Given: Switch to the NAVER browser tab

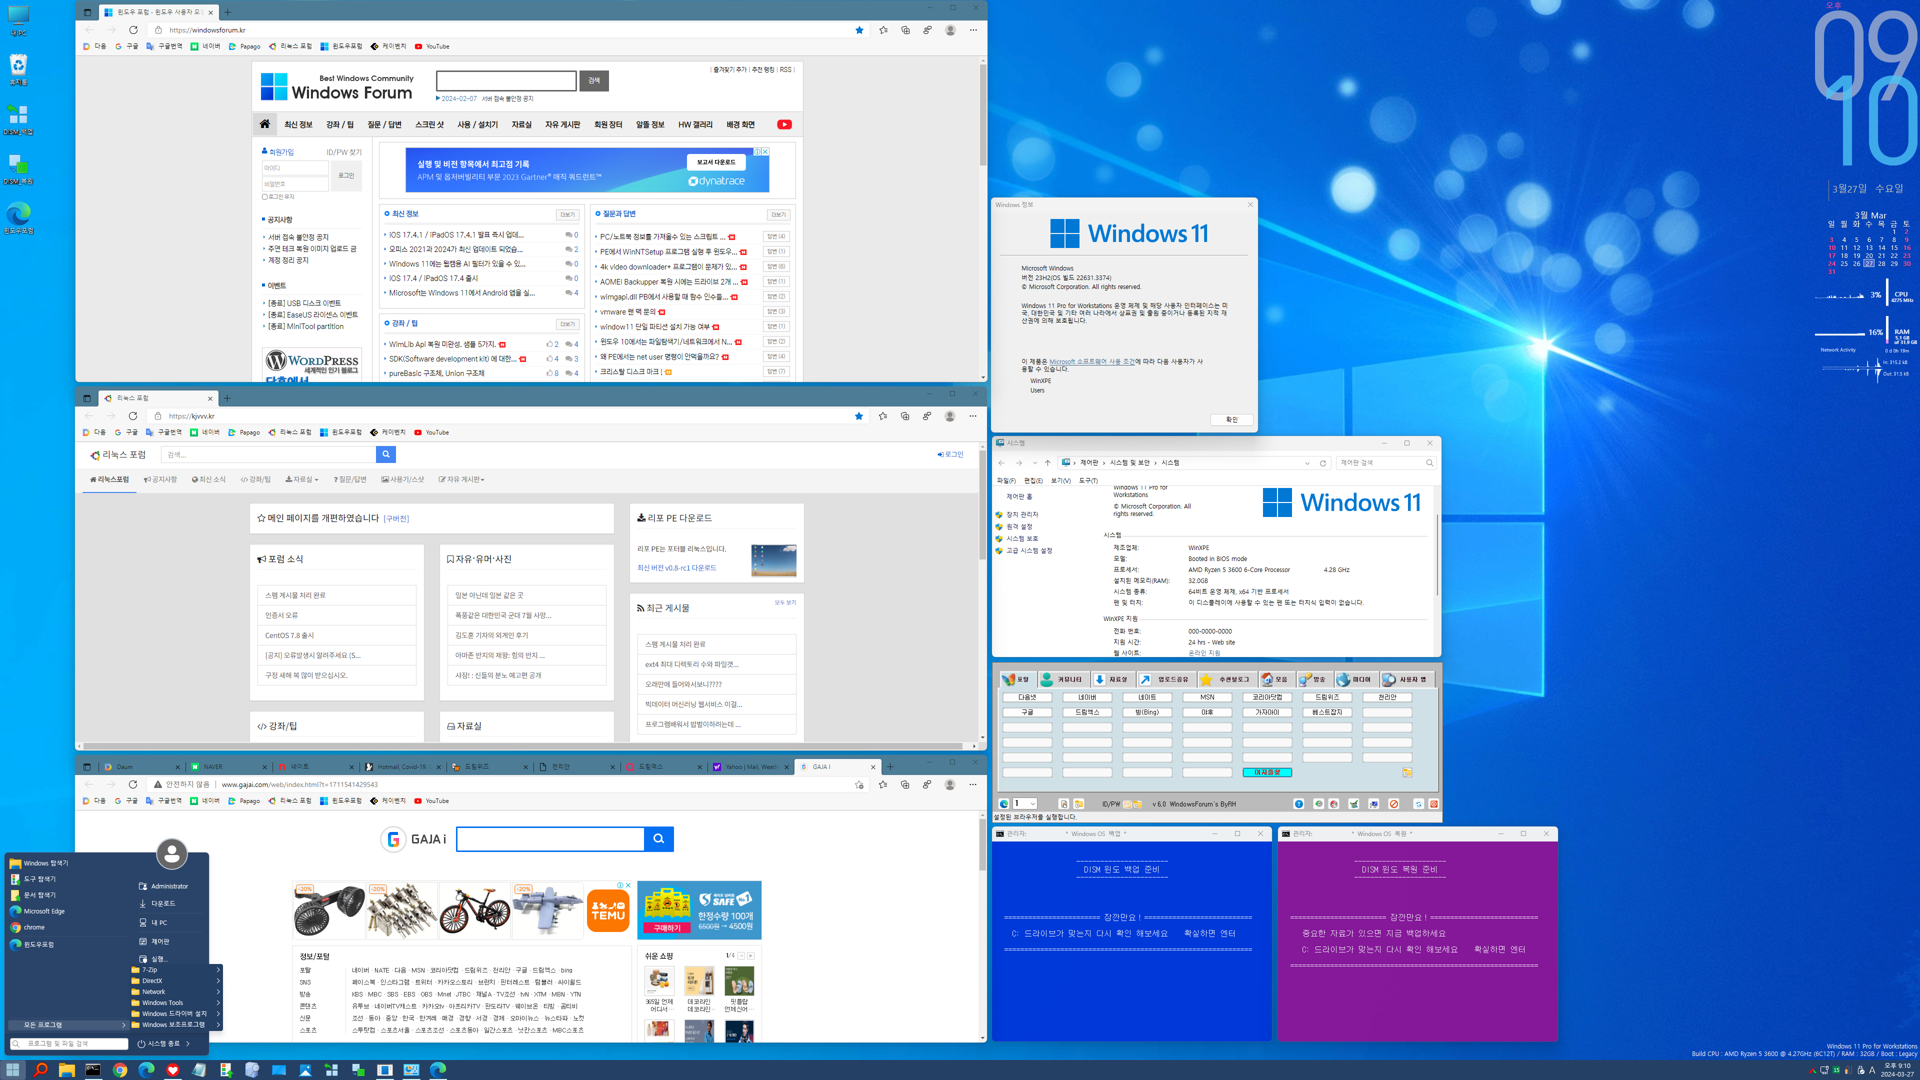Looking at the screenshot, I should tap(228, 766).
